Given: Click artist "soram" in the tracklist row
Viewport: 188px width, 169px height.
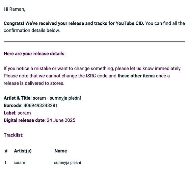Looking at the screenshot, I should [x=19, y=163].
